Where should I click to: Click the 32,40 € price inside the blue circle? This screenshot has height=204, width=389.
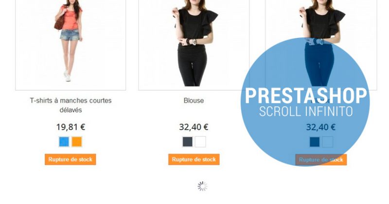[x=321, y=127]
